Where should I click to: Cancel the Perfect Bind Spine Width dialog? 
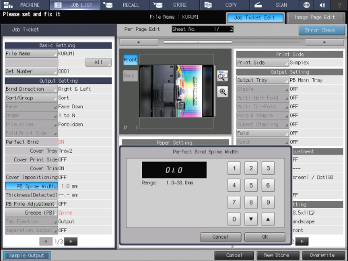(x=221, y=237)
